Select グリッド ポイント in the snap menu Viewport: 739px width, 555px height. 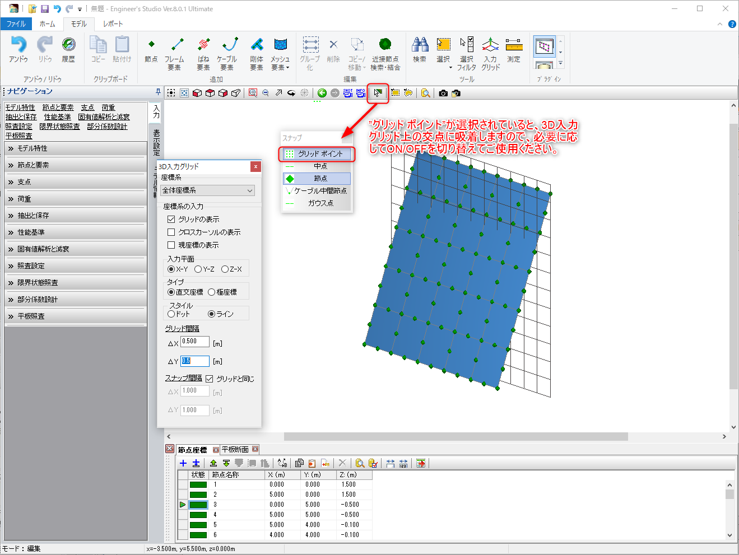[x=317, y=154]
